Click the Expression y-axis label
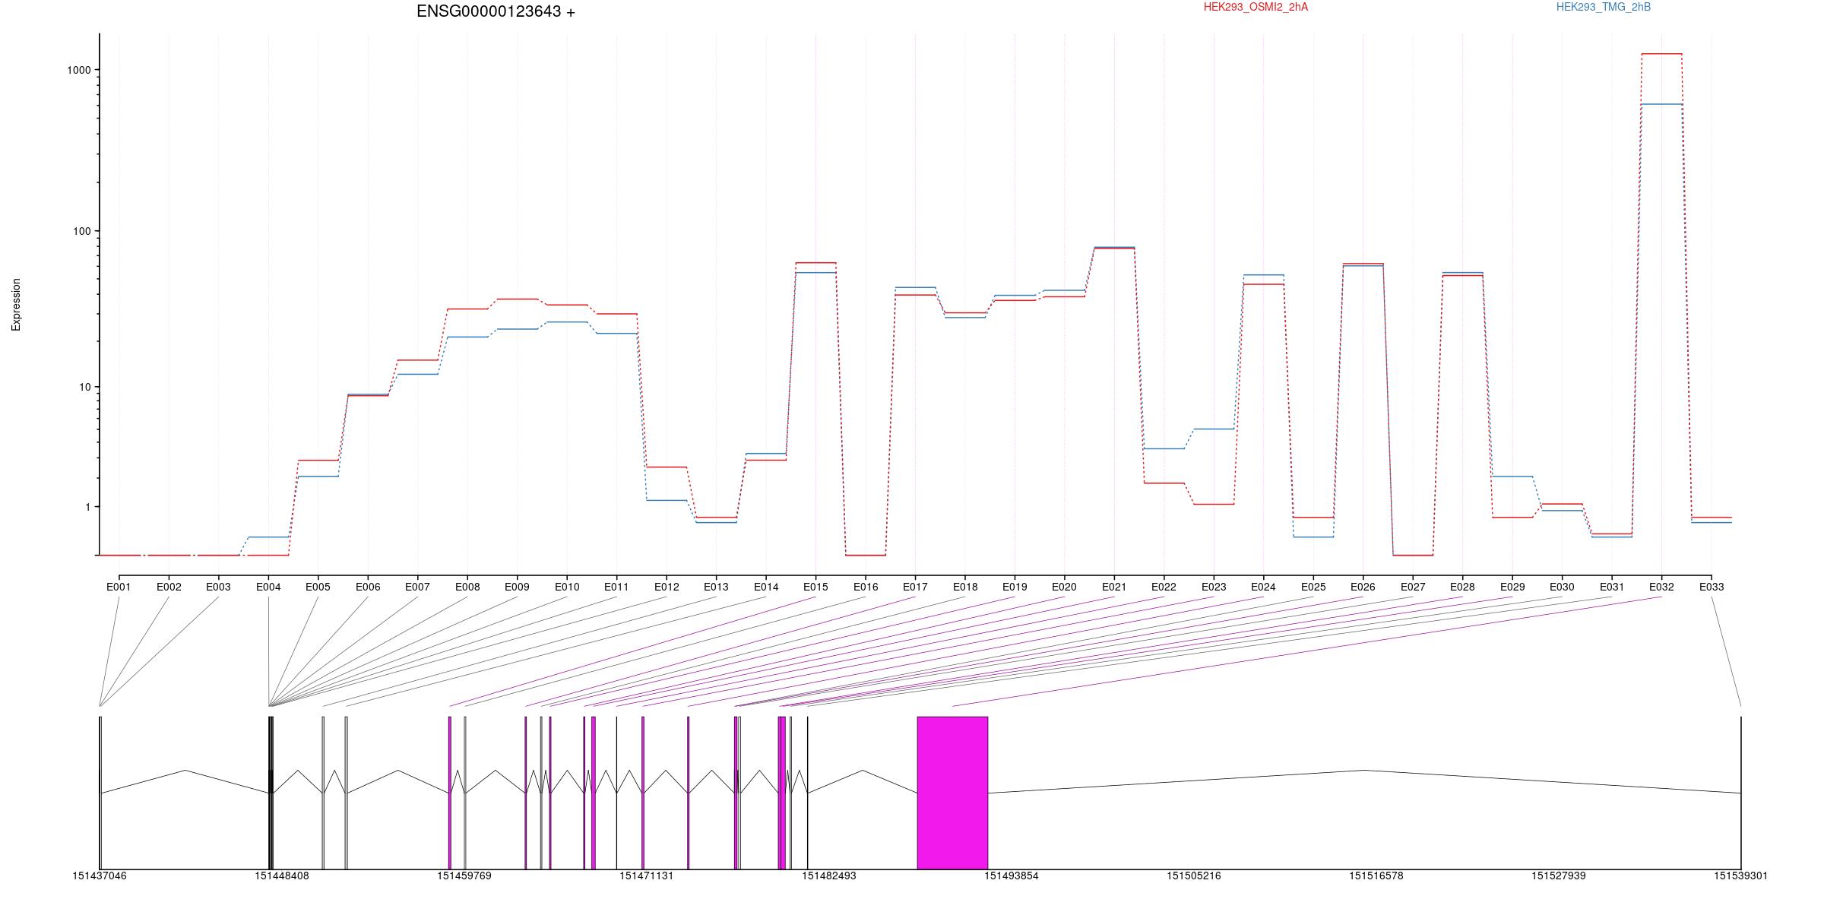Image resolution: width=1824 pixels, height=912 pixels. 16,304
